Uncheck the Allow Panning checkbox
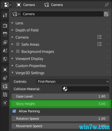112x131 pixels. tap(14, 111)
